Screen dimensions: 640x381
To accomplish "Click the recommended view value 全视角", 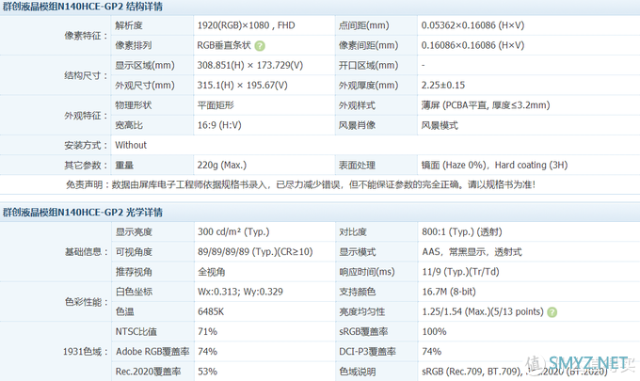I will click(x=212, y=272).
